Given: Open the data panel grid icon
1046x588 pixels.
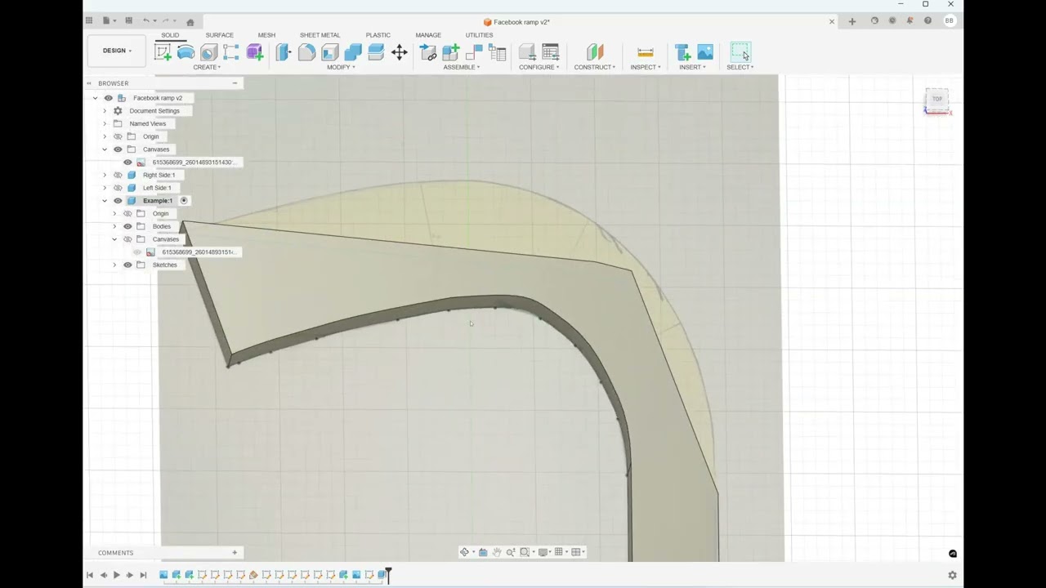Looking at the screenshot, I should 89,20.
